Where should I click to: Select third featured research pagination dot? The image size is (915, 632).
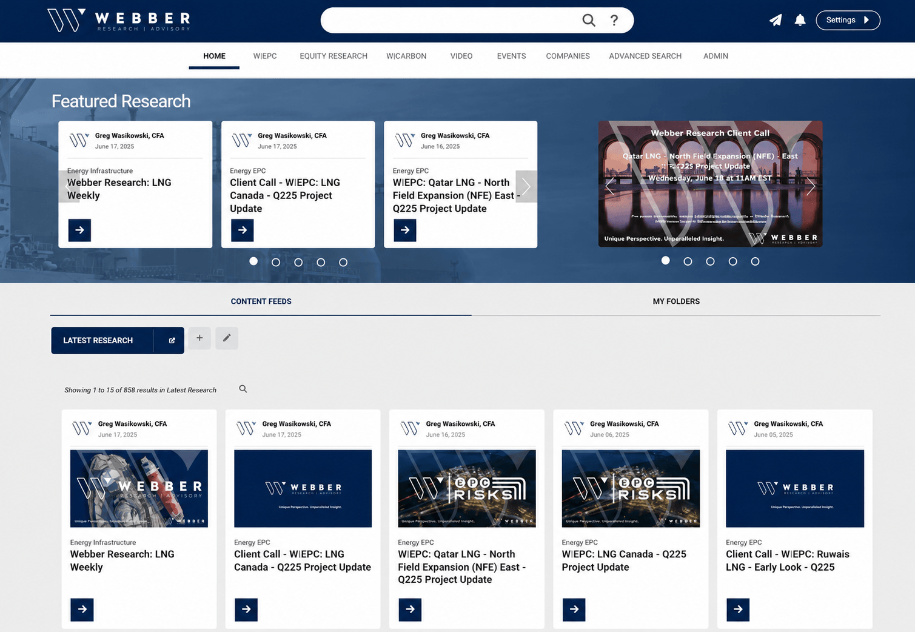pos(298,262)
